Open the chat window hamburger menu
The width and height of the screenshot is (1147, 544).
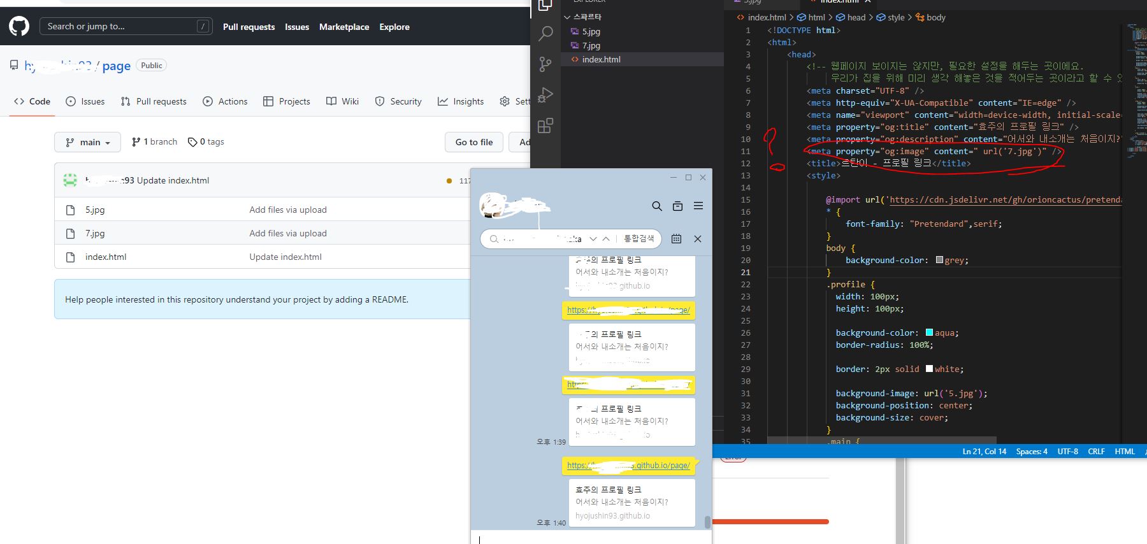pyautogui.click(x=698, y=206)
